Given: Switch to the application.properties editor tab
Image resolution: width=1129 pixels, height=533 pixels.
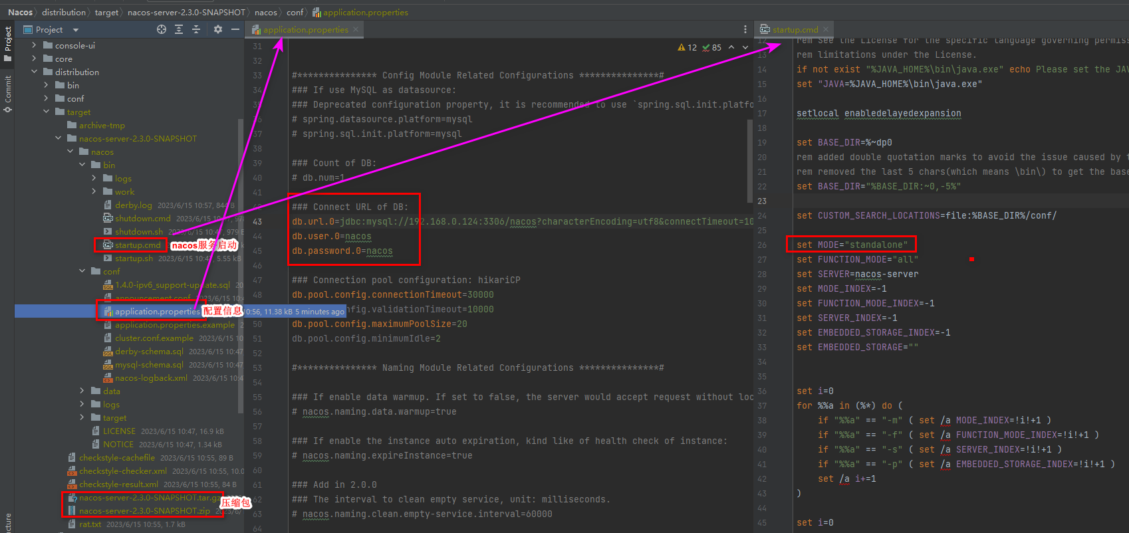Looking at the screenshot, I should tap(306, 29).
